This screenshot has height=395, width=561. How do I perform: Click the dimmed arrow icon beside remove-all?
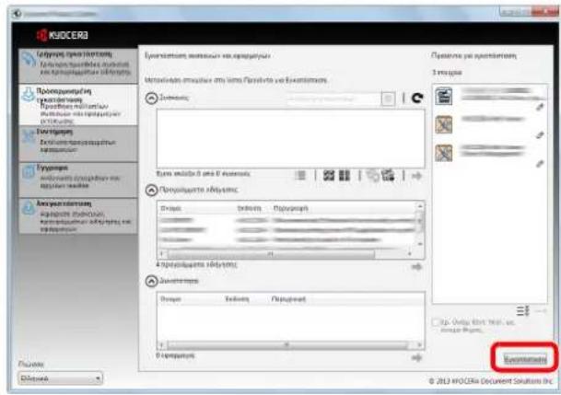541,311
